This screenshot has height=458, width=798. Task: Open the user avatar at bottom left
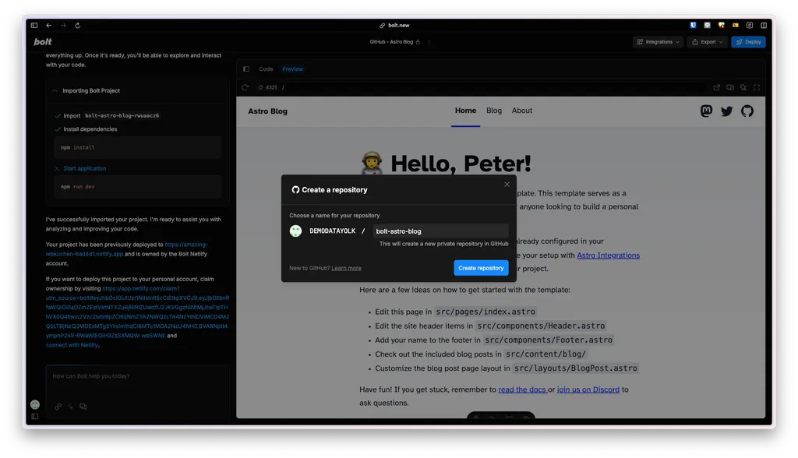pos(34,404)
